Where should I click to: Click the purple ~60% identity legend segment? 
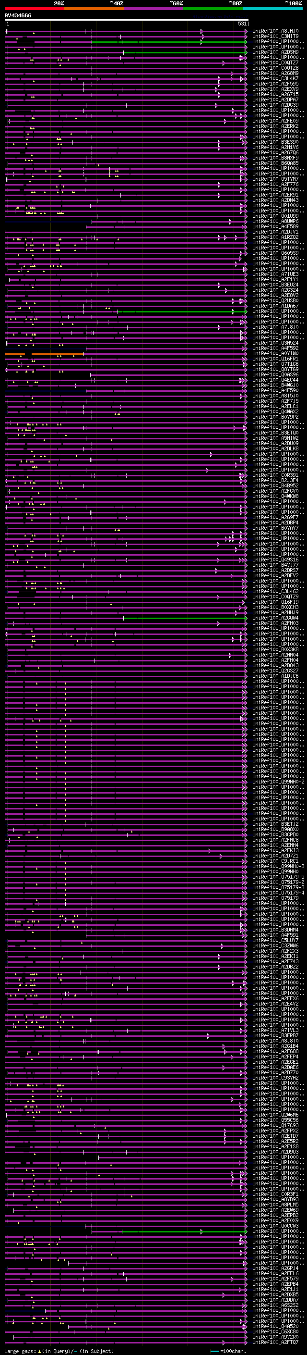tap(154, 9)
